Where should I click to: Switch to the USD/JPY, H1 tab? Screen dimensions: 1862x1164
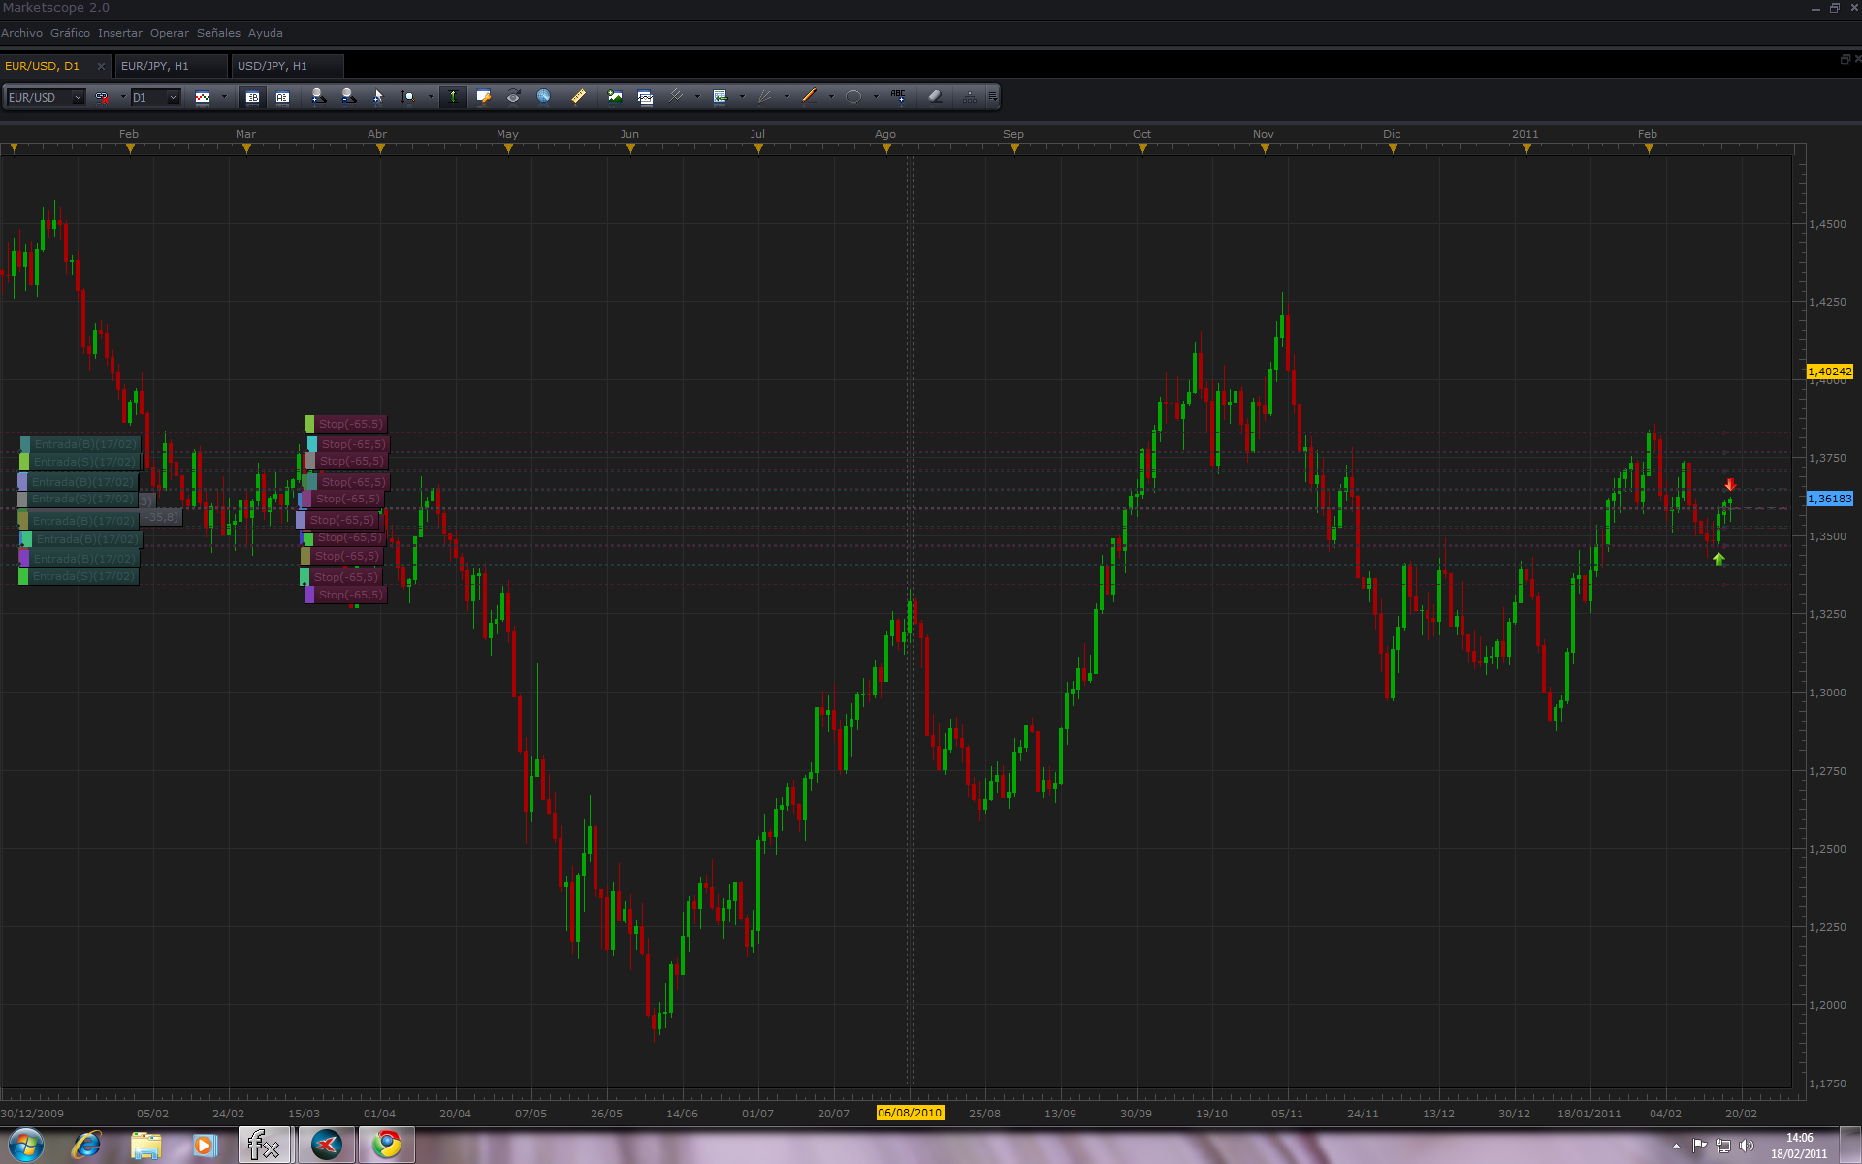[273, 66]
